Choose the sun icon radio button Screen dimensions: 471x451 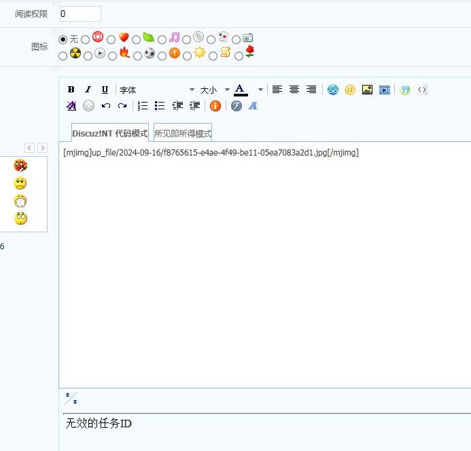187,56
